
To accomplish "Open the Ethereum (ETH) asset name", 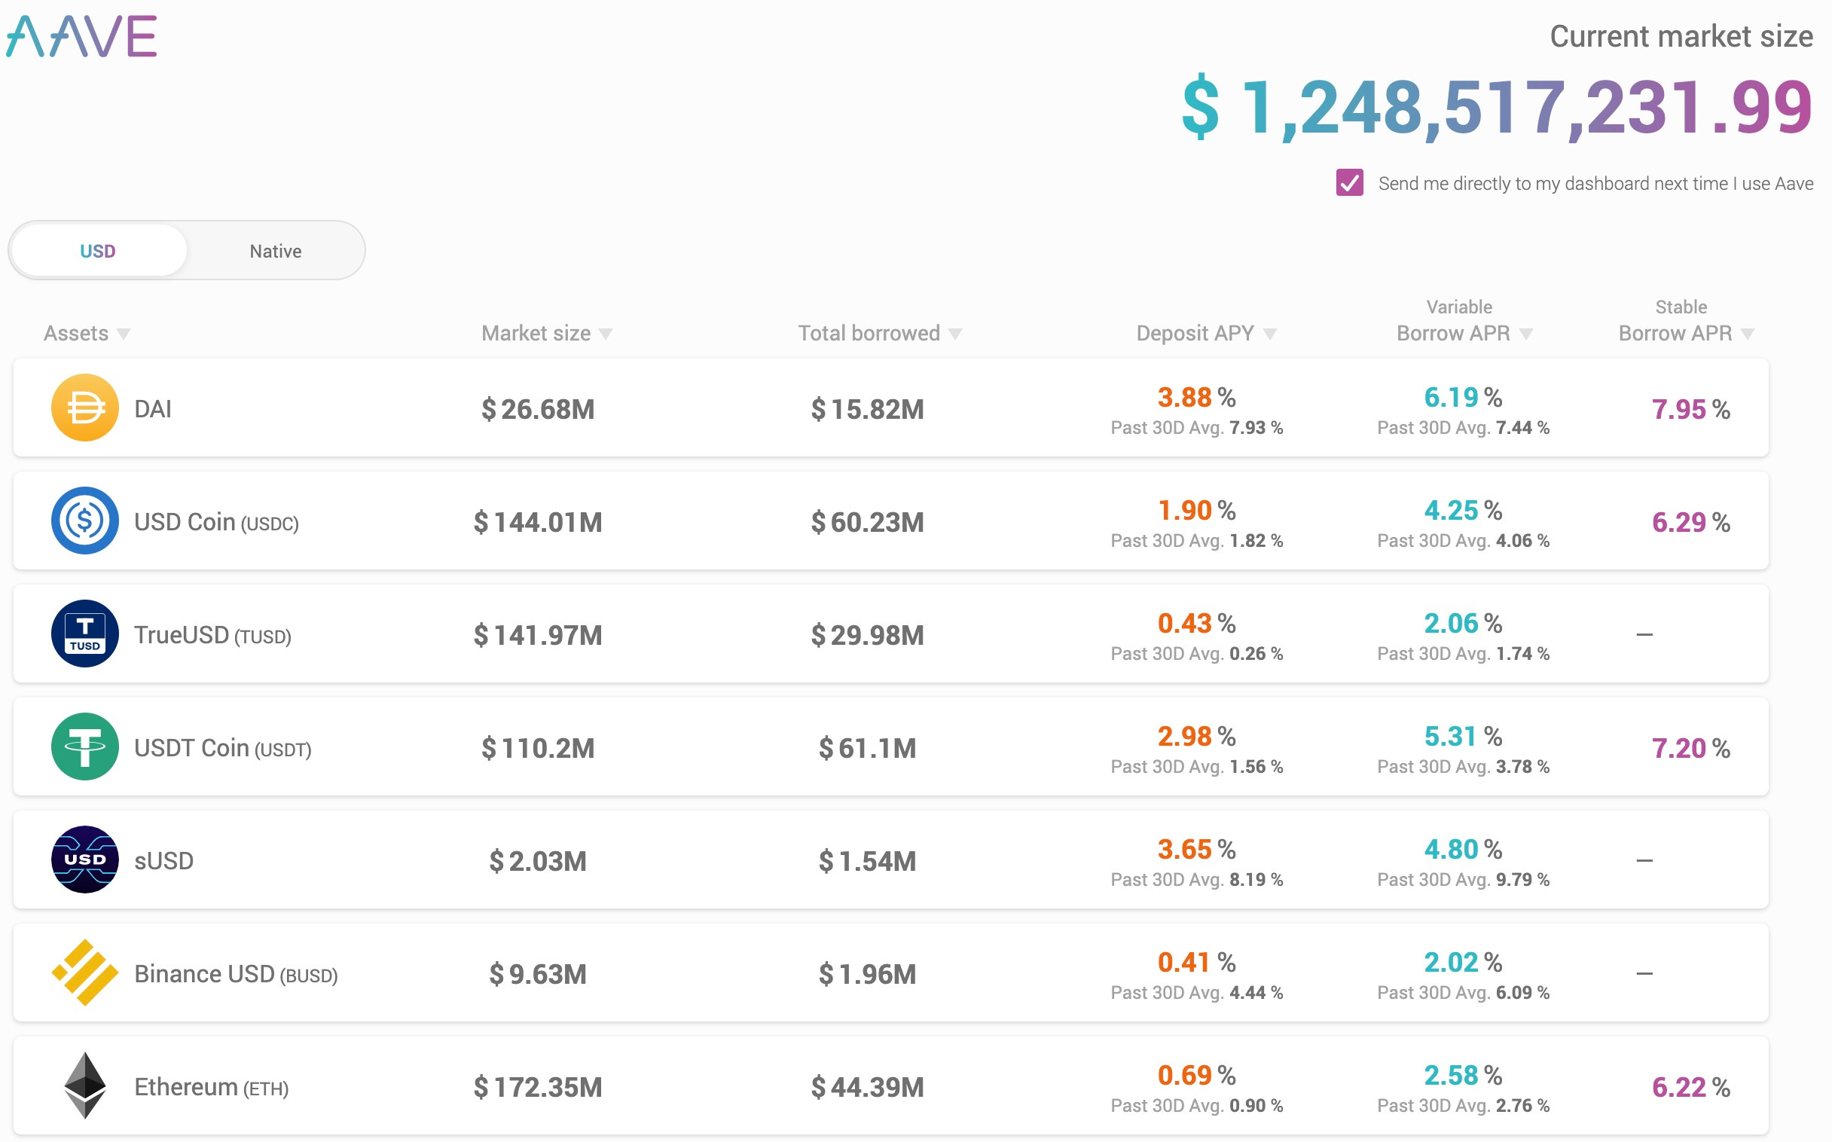I will coord(212,1087).
